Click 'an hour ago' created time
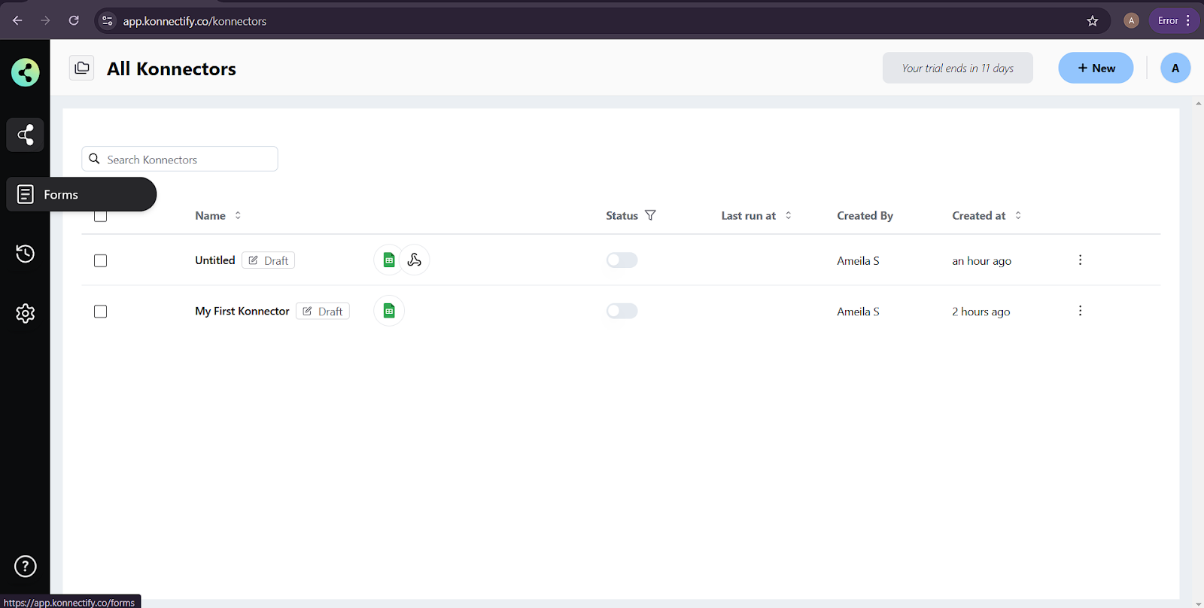This screenshot has width=1204, height=608. tap(981, 260)
